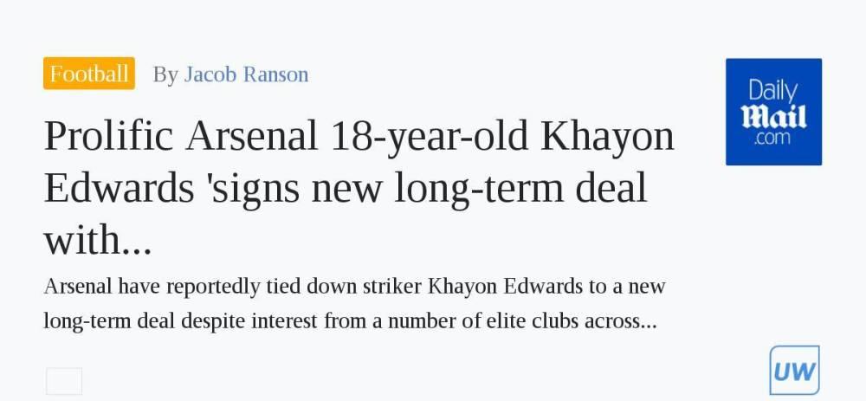Click the article summary paragraph
866x401 pixels.
click(x=354, y=304)
